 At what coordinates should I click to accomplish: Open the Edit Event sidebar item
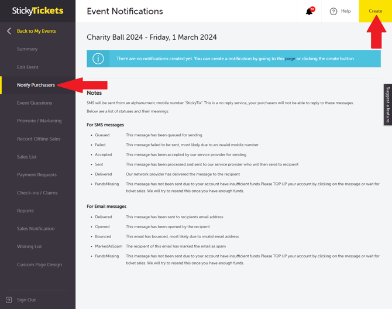click(27, 67)
